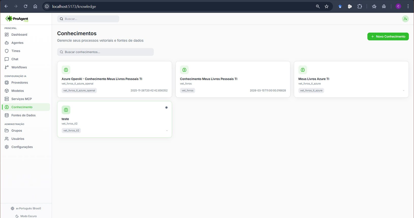Focus the Buscar conhecimentos search field
Image resolution: width=414 pixels, height=218 pixels.
click(x=105, y=52)
